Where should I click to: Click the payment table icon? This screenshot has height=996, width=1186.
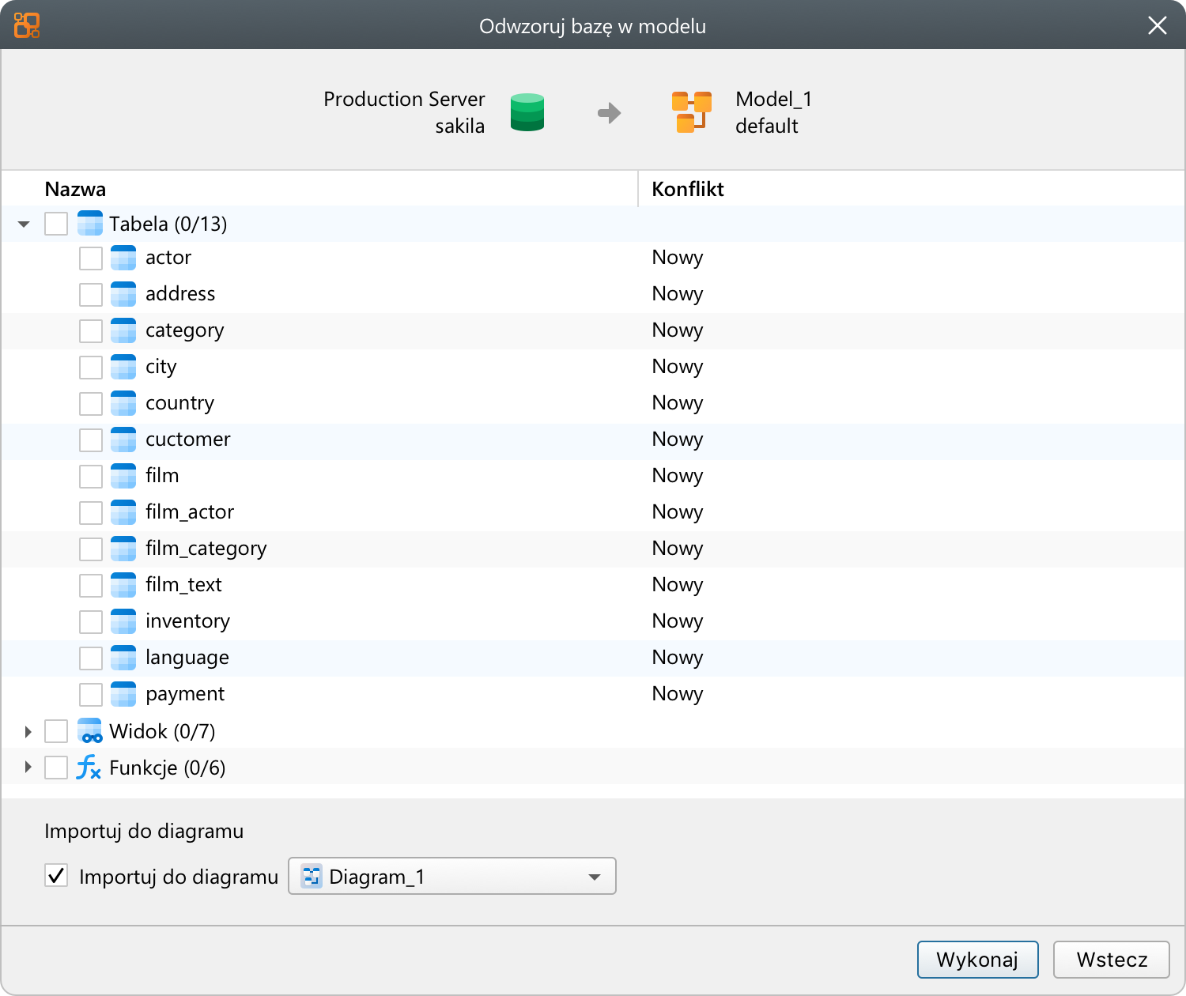click(x=123, y=694)
